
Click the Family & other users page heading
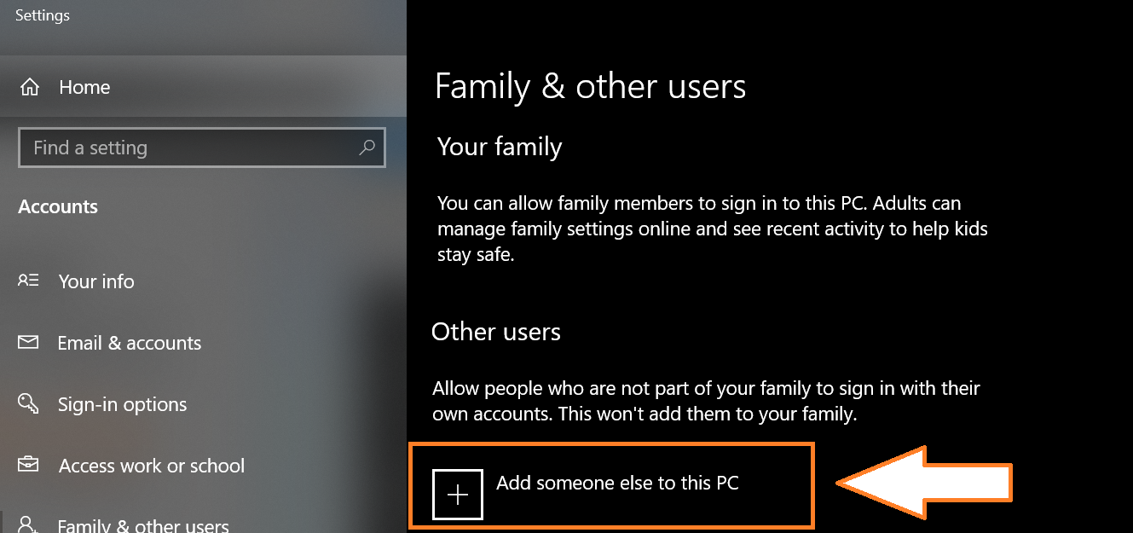click(x=590, y=87)
